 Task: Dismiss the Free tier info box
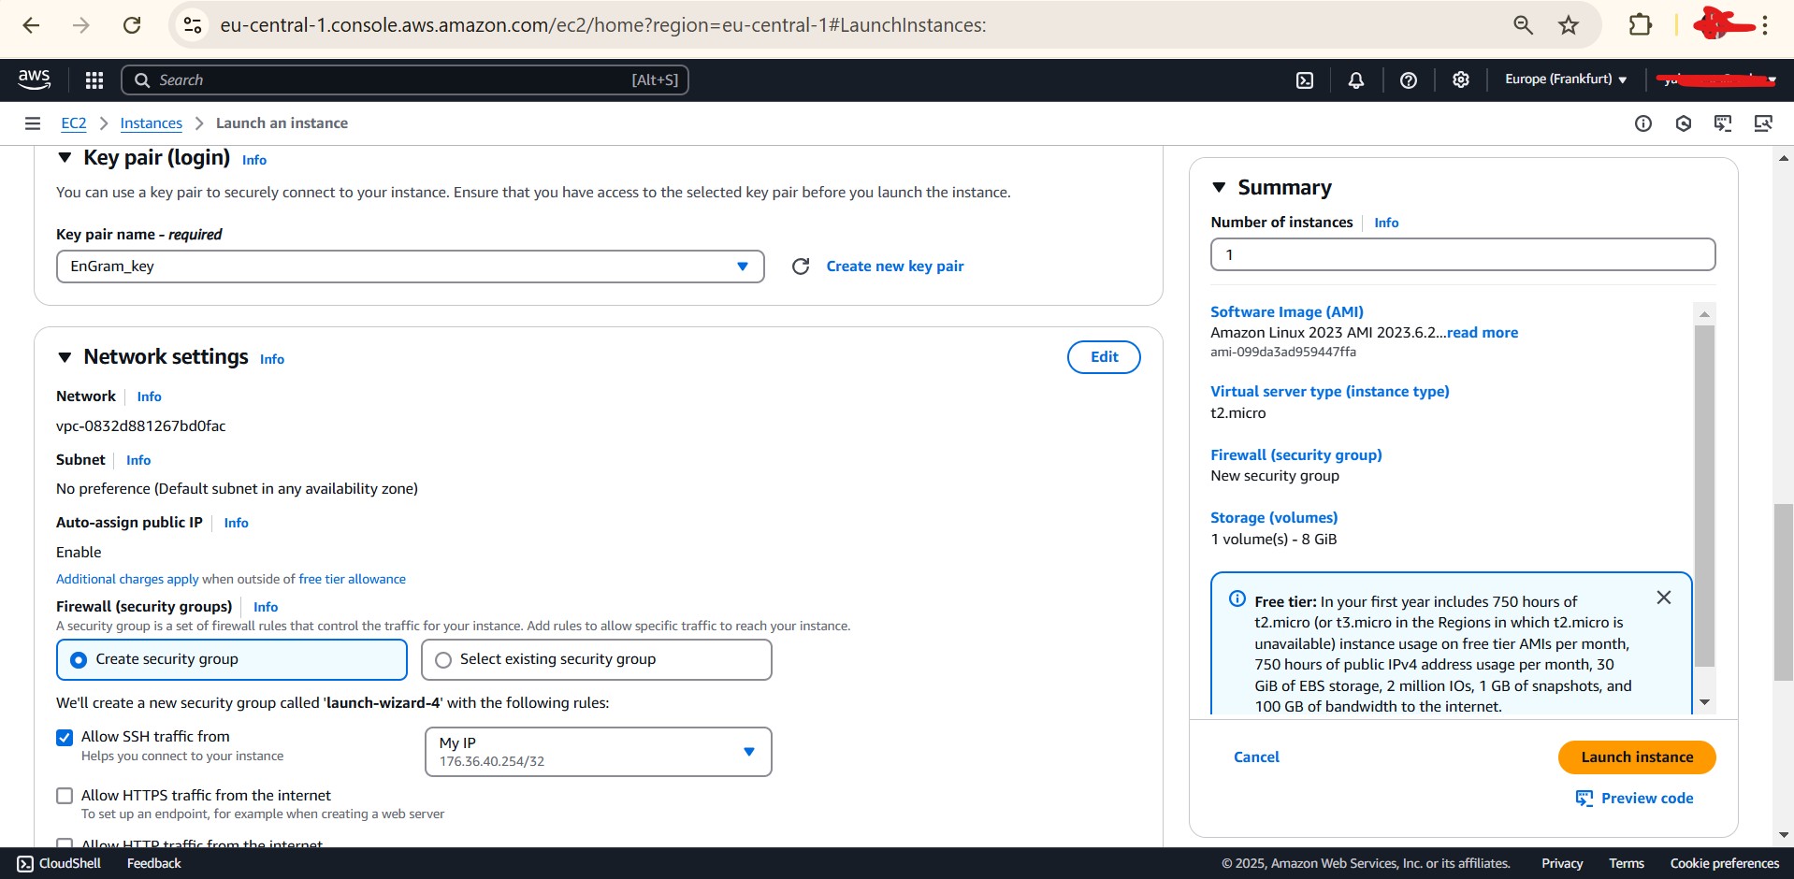pyautogui.click(x=1663, y=598)
